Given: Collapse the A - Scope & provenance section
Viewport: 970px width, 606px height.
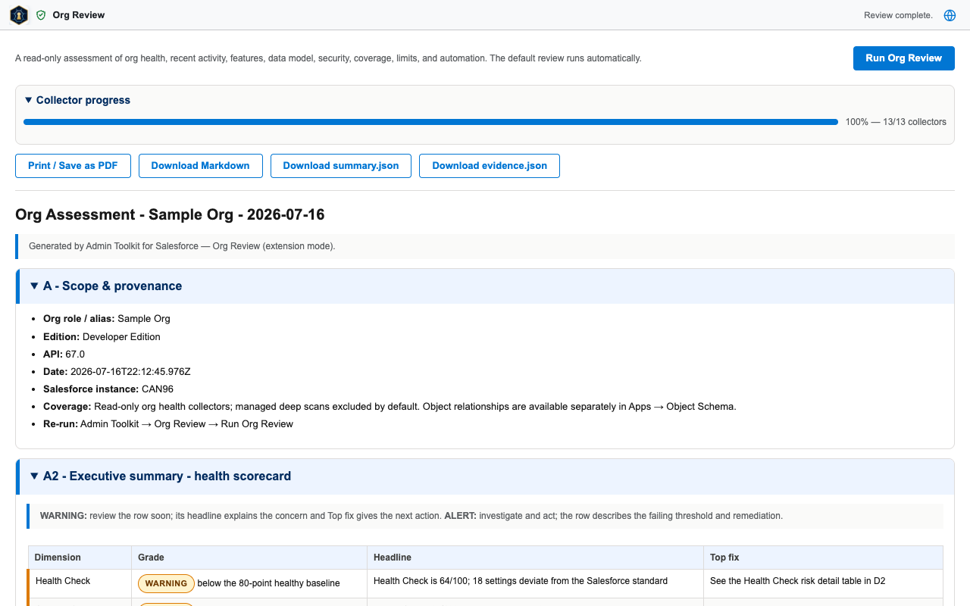Looking at the screenshot, I should (x=106, y=286).
